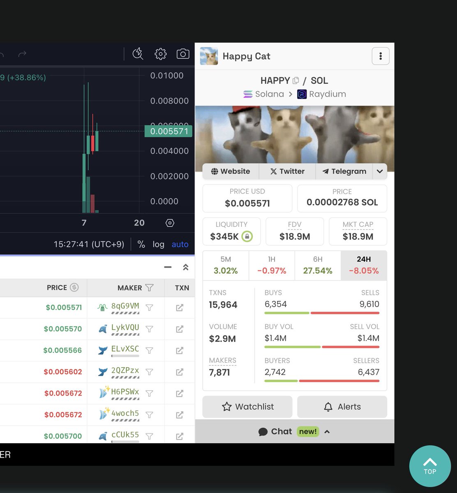Click the Happy Cat token avatar
Image resolution: width=457 pixels, height=493 pixels.
coord(209,56)
